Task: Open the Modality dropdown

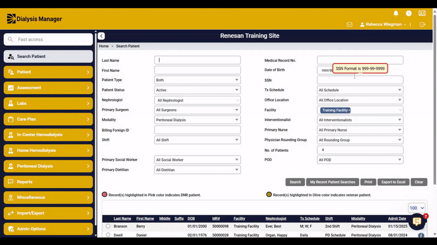Action: pyautogui.click(x=197, y=120)
